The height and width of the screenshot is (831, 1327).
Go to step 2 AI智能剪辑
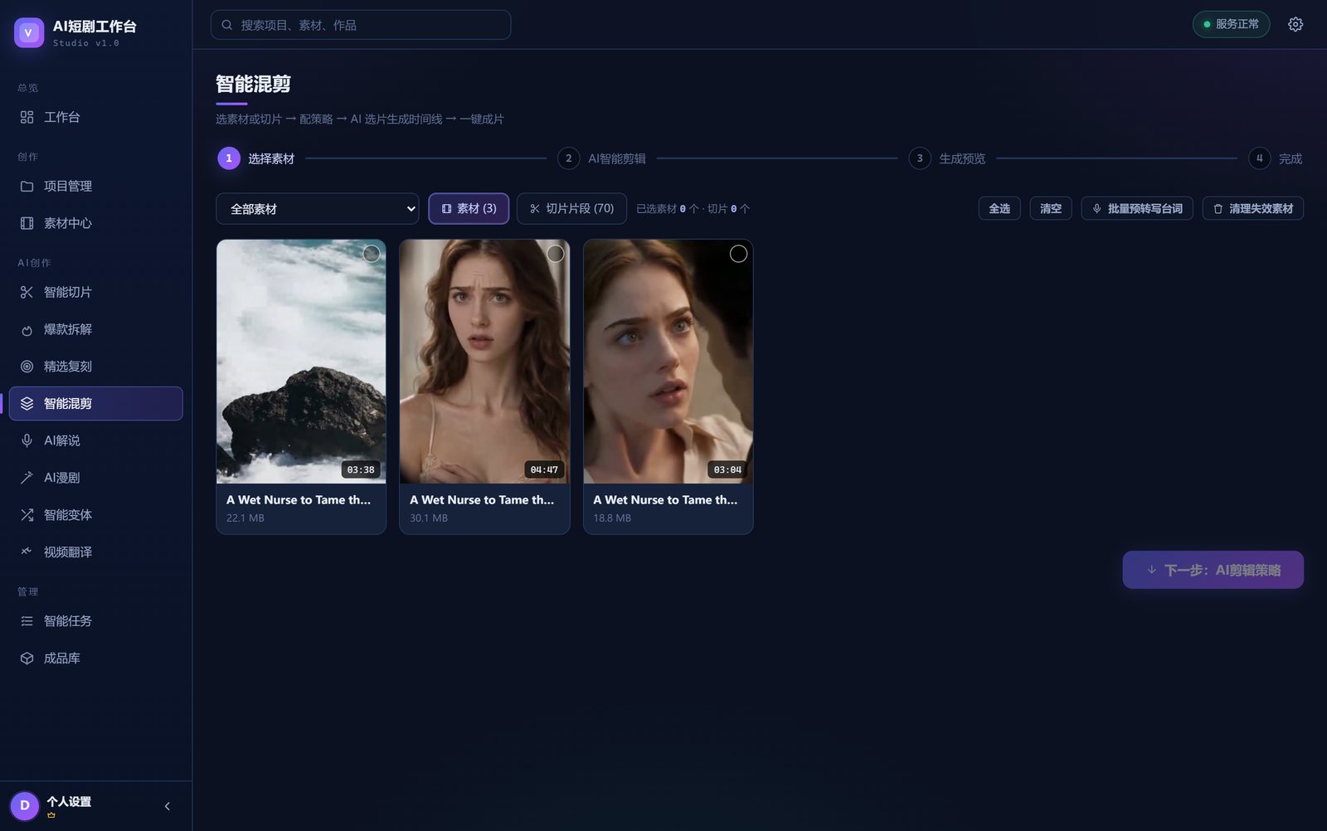(x=602, y=158)
